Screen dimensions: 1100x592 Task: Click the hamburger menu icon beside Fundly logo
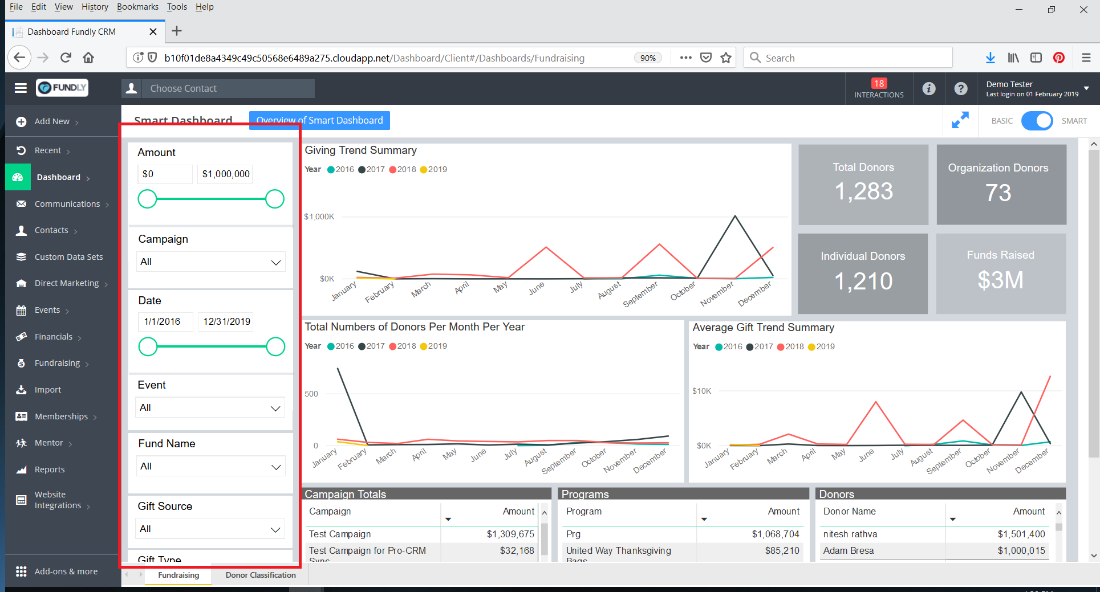point(21,88)
